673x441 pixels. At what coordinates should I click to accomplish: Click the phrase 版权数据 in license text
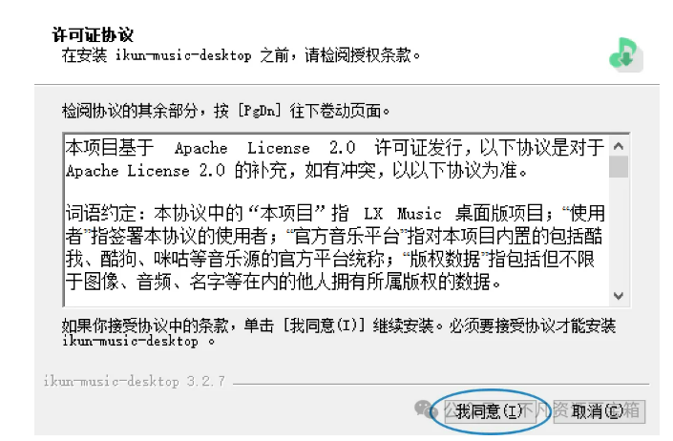point(445,259)
